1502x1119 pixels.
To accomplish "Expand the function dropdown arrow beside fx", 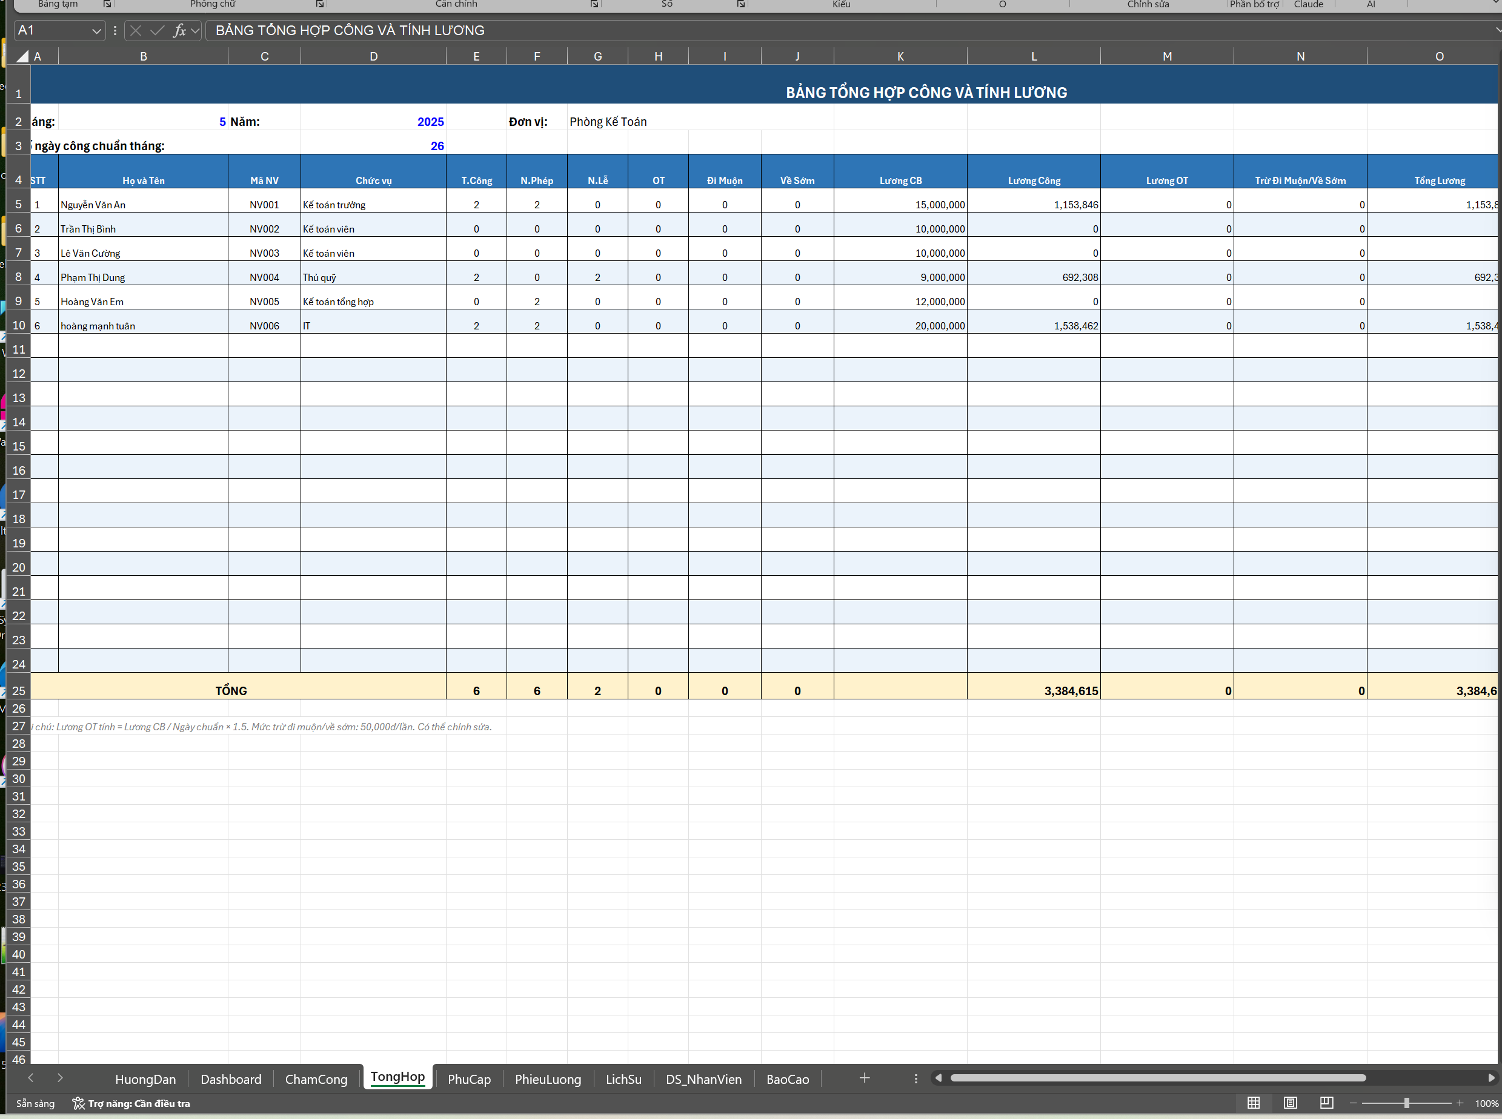I will pos(195,30).
